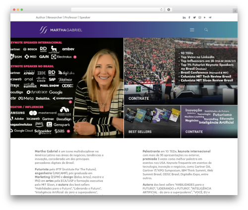Click the Mastercard logo in the influencer section
Screen dimensions: 248x210
point(43,113)
